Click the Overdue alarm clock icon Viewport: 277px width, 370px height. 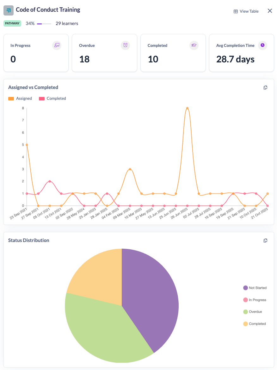[126, 45]
